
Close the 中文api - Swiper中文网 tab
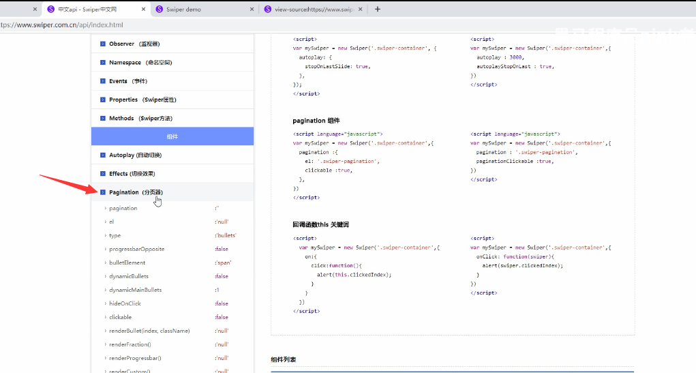[143, 9]
